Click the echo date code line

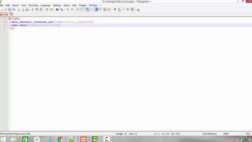click(x=35, y=25)
